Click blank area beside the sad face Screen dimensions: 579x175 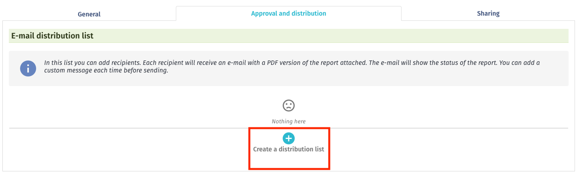[x=402, y=105]
